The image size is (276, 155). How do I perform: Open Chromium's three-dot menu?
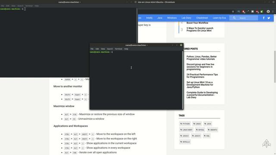[x=273, y=12]
